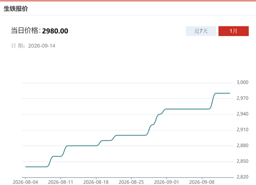Click the 2,880 y-axis label
Viewport: 256px width, 185px height.
242,145
